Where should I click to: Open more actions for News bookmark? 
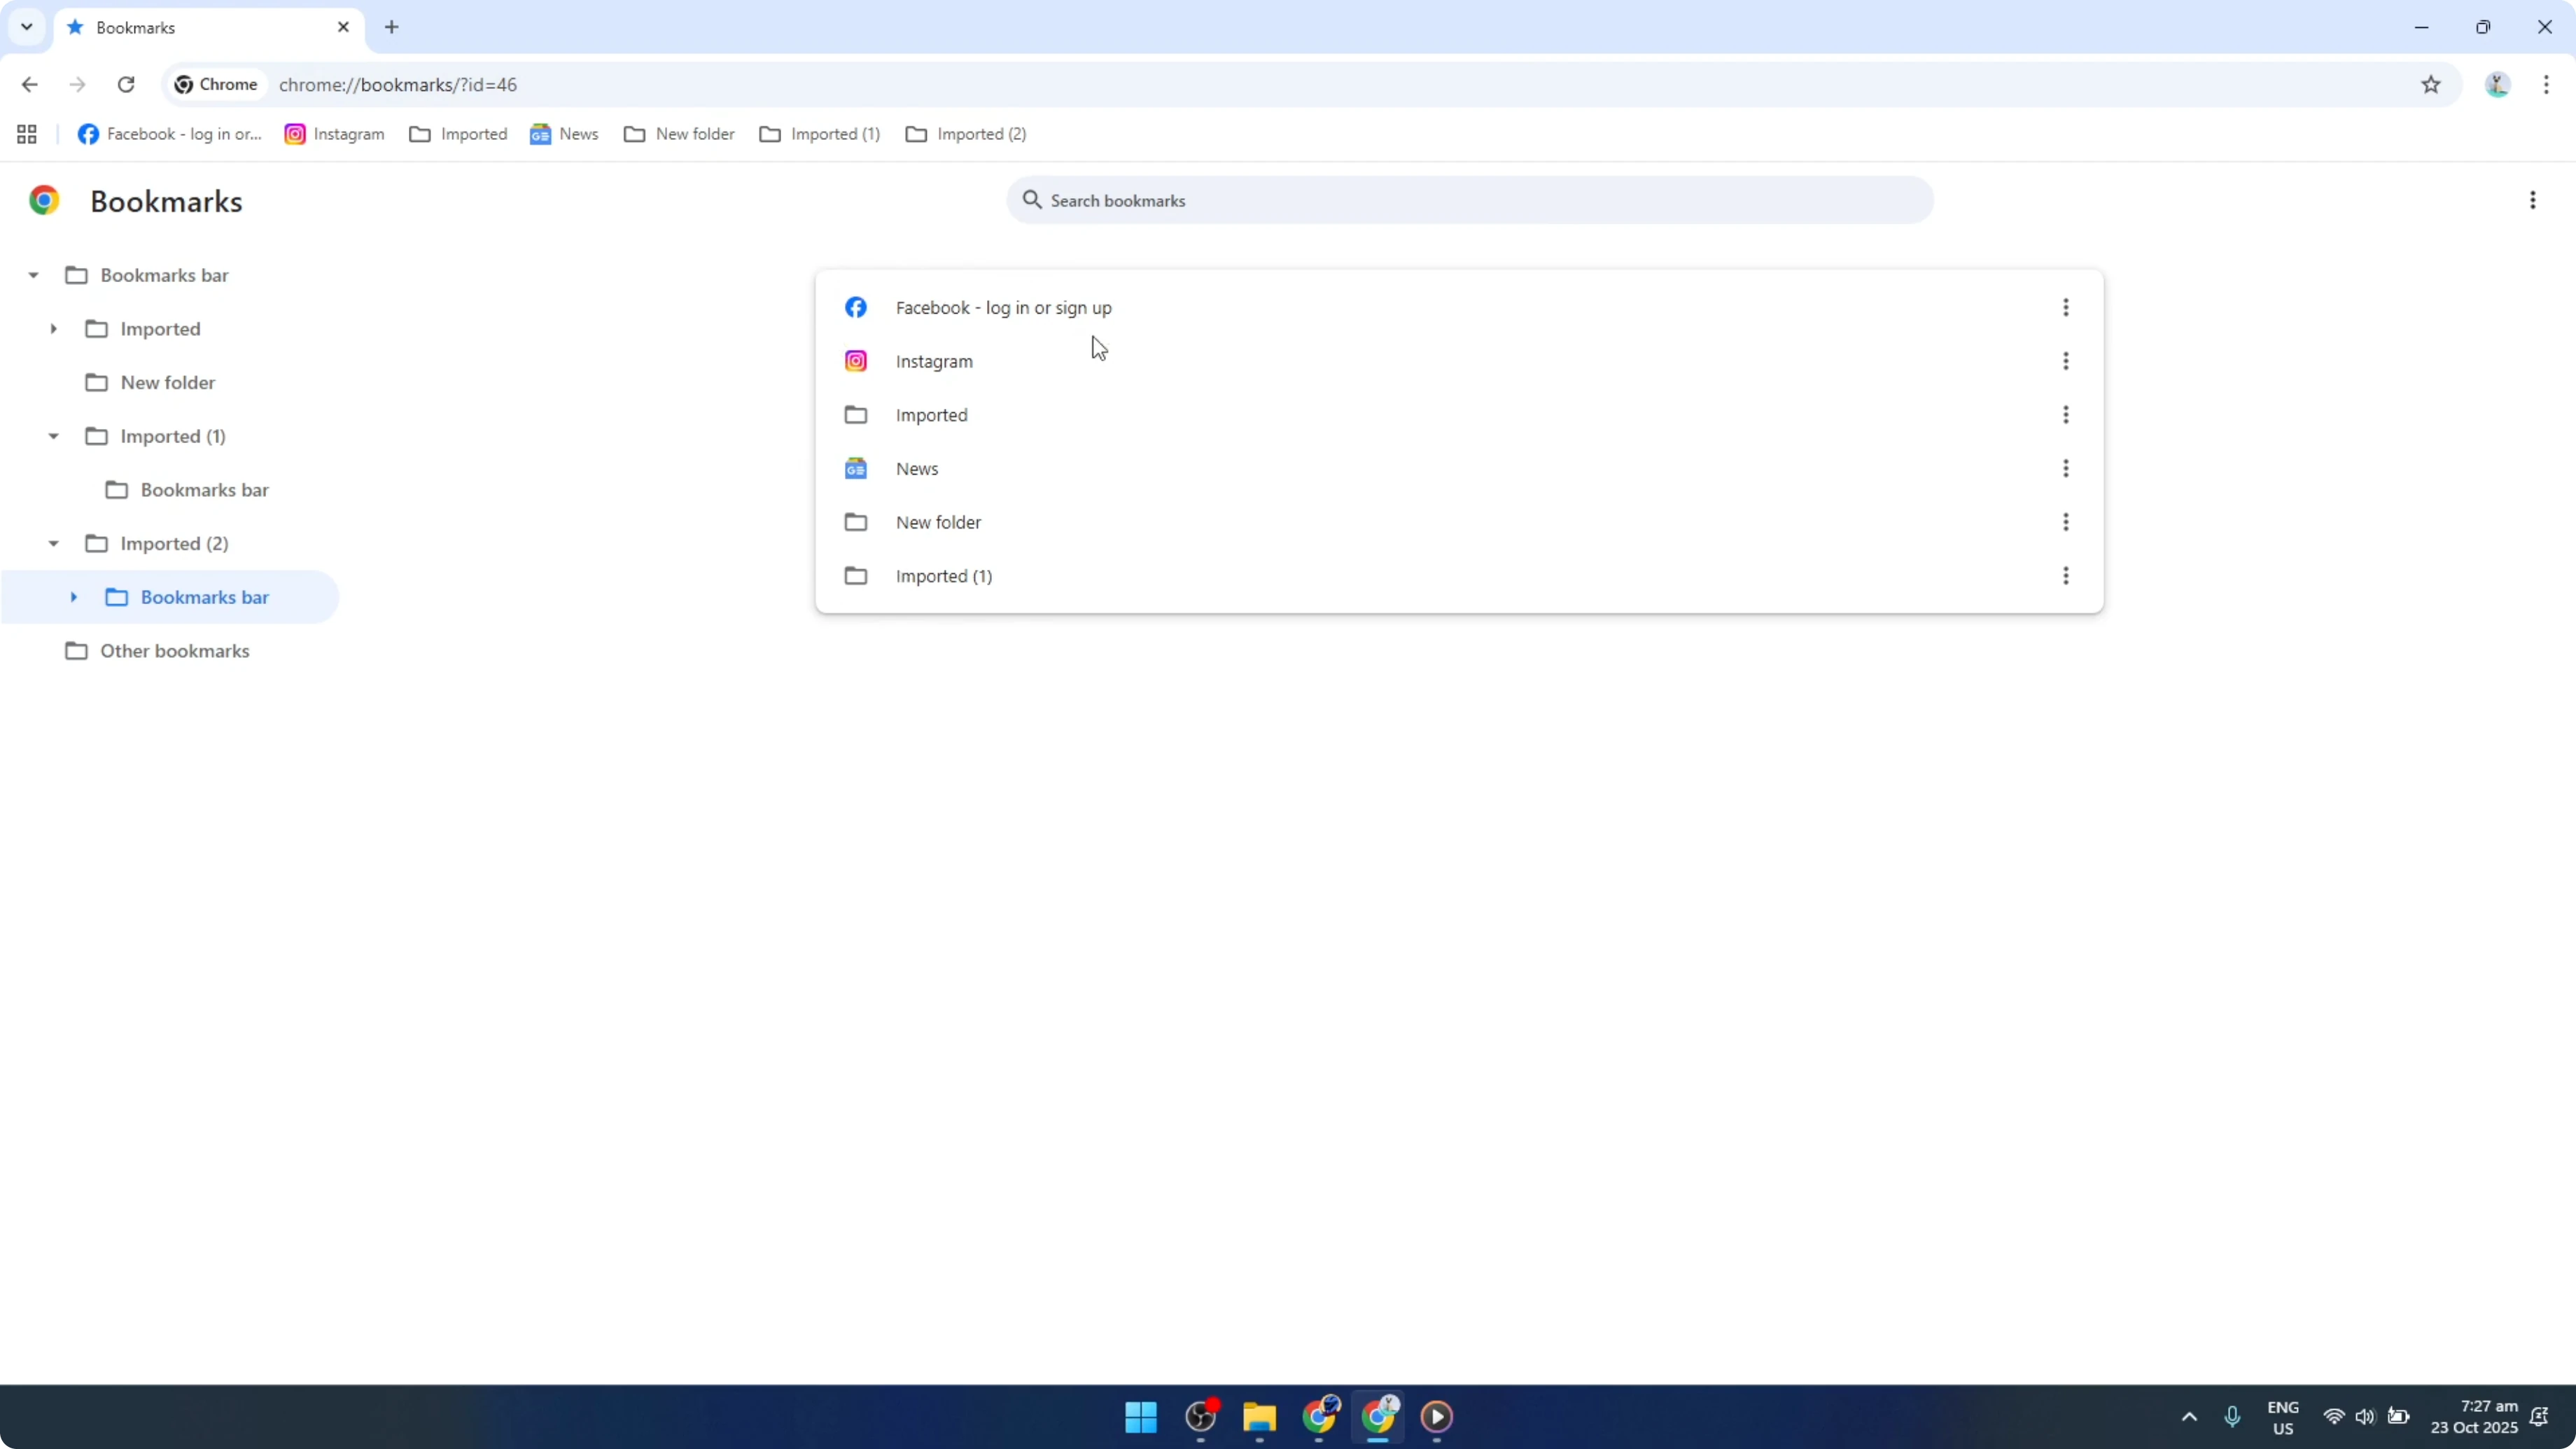coord(2066,468)
